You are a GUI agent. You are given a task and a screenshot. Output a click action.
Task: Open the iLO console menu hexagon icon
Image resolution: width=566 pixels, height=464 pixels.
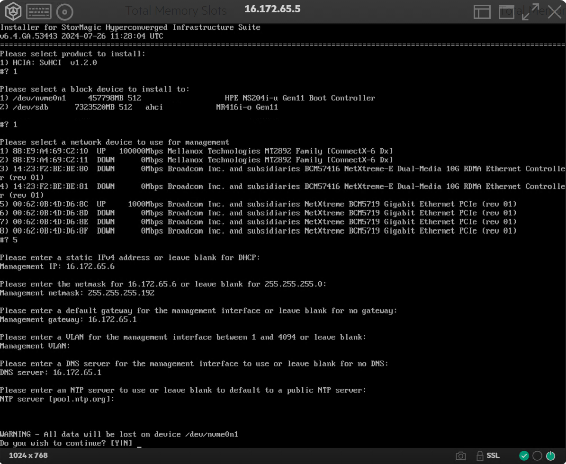[13, 11]
